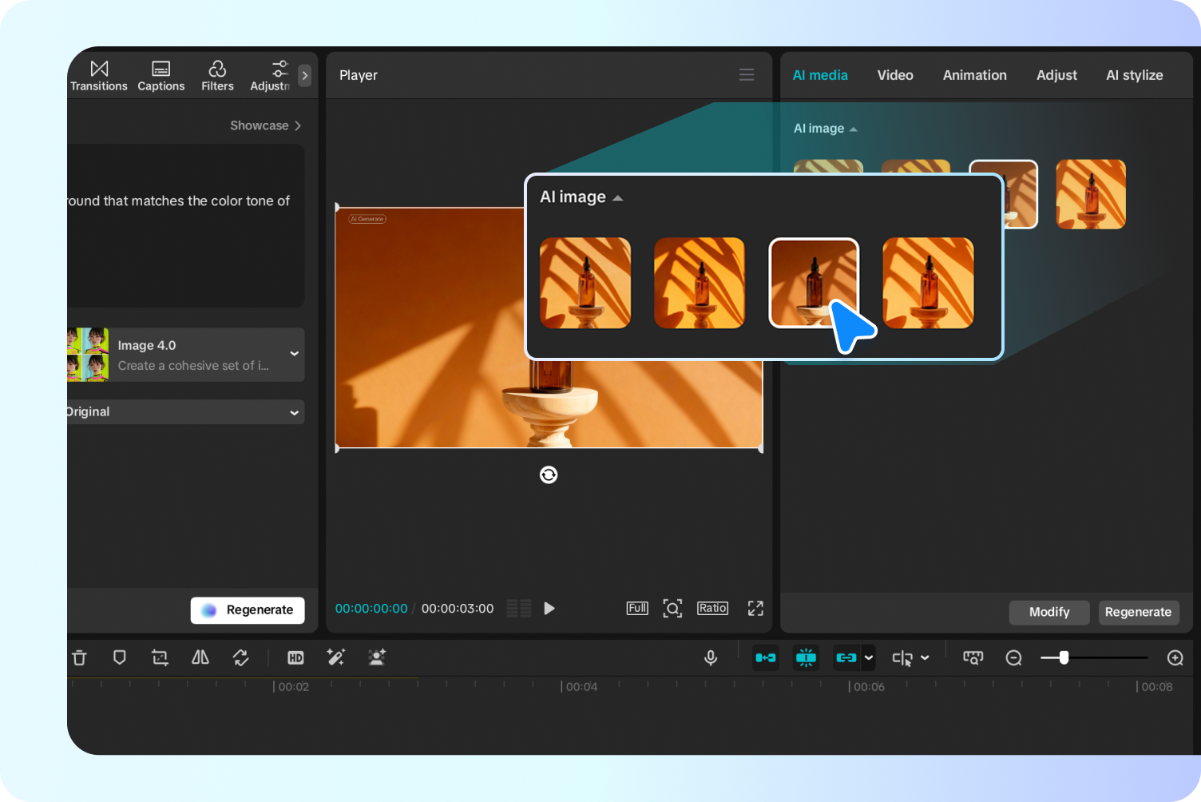This screenshot has width=1201, height=802.
Task: Click the Modify button
Action: pos(1048,612)
